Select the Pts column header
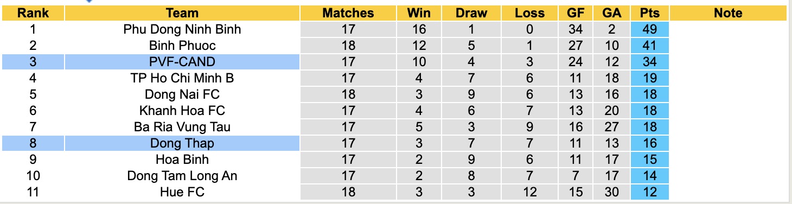This screenshot has height=204, width=792. click(649, 13)
